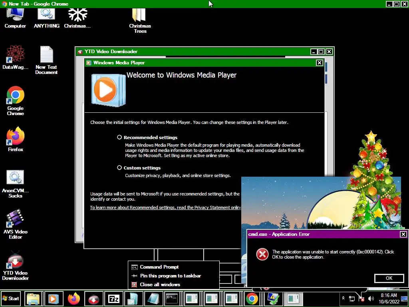409x307 pixels.
Task: Select the Custom settings radio button
Action: [119, 167]
